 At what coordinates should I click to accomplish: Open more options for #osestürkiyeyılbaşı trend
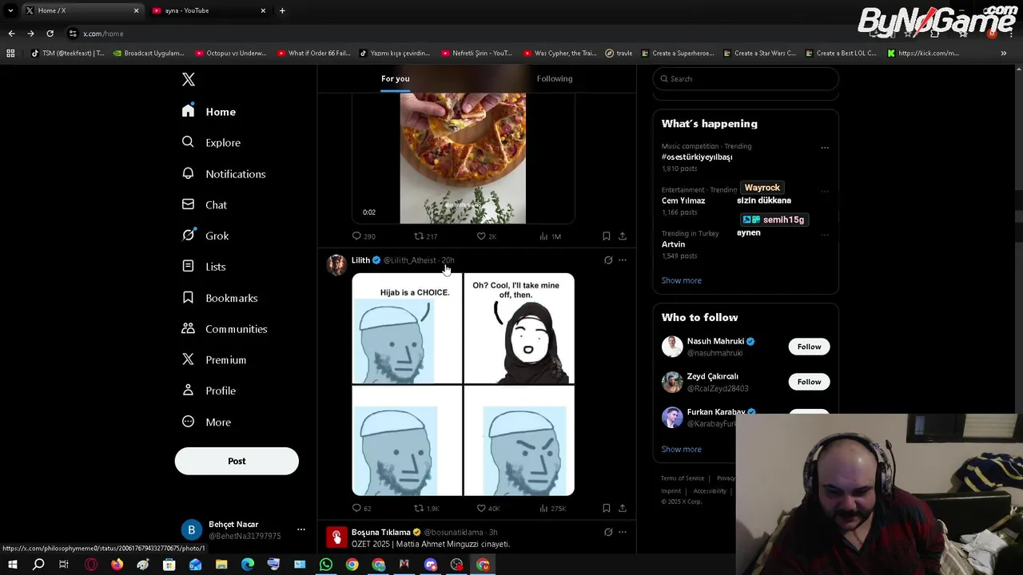coord(825,148)
